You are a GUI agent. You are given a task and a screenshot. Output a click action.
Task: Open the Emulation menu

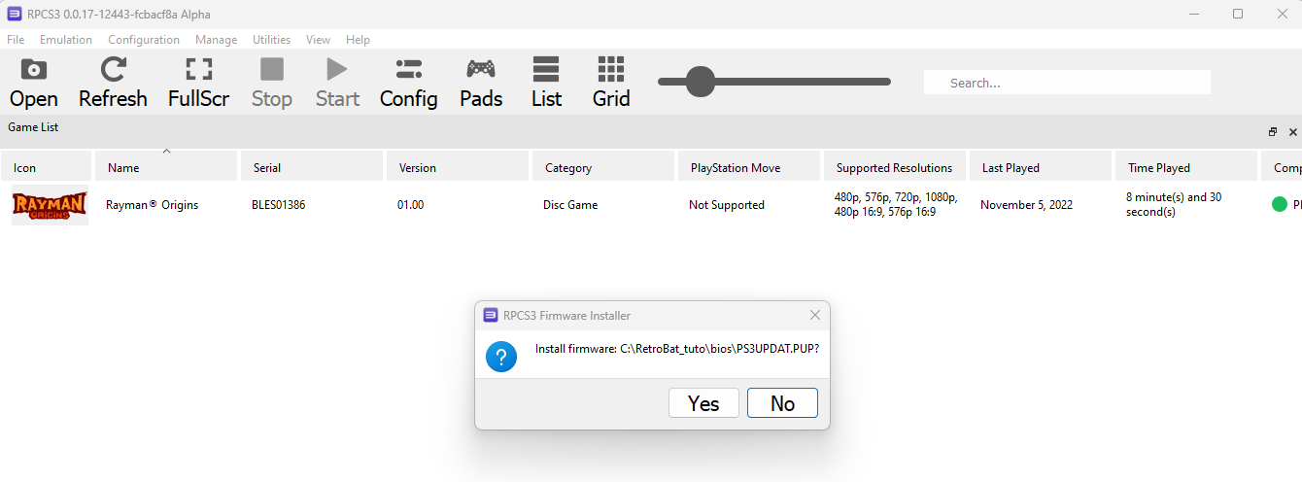click(66, 40)
